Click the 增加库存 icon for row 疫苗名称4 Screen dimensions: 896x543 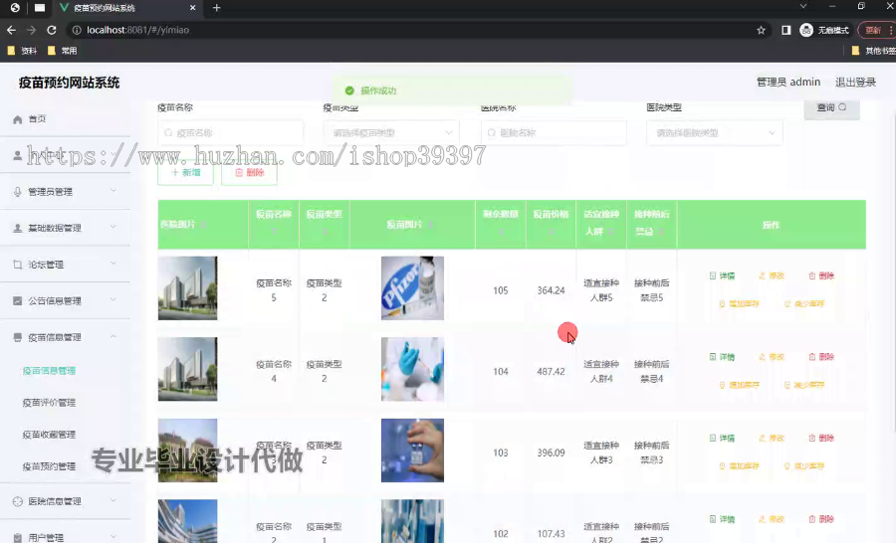click(723, 385)
